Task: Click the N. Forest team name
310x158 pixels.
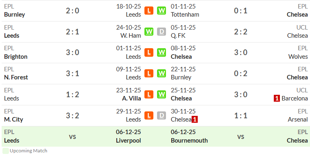Action: tap(16, 77)
